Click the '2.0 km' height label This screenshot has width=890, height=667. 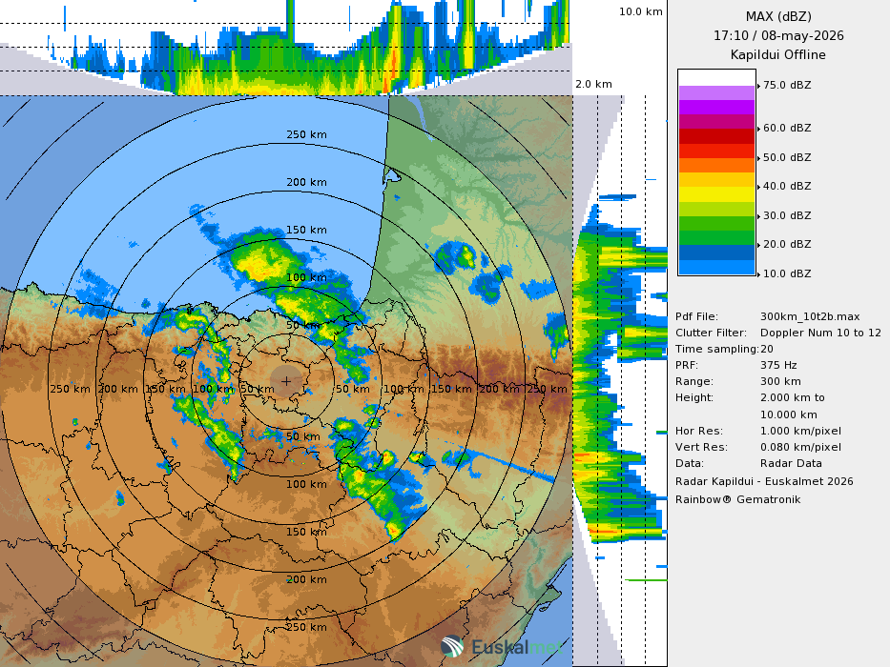click(x=593, y=85)
